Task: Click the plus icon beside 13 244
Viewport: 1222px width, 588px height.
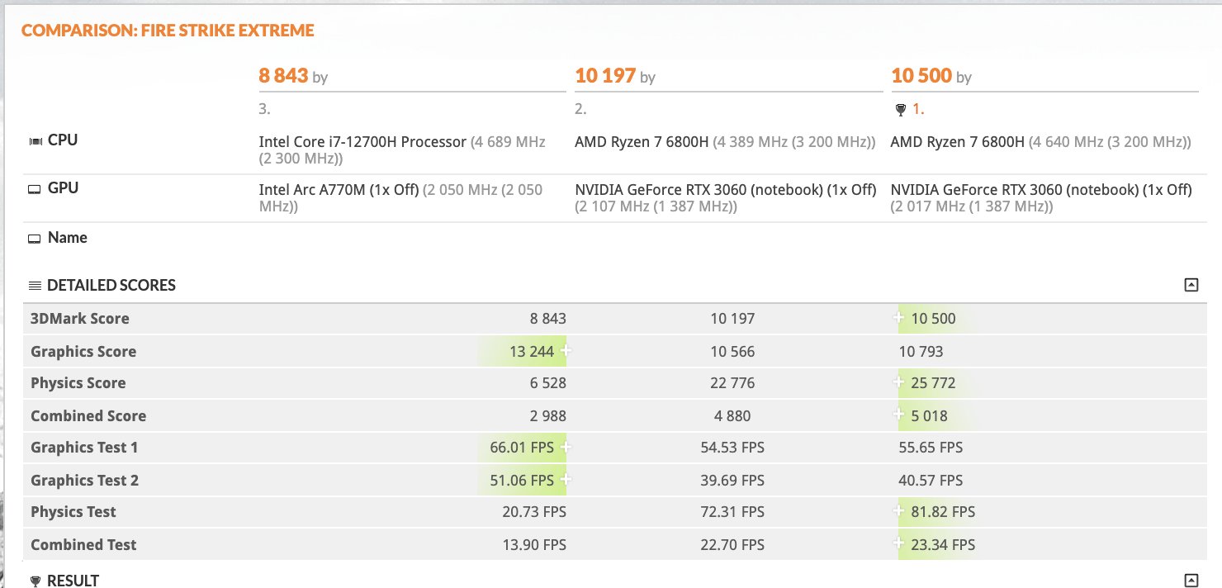Action: [x=566, y=351]
